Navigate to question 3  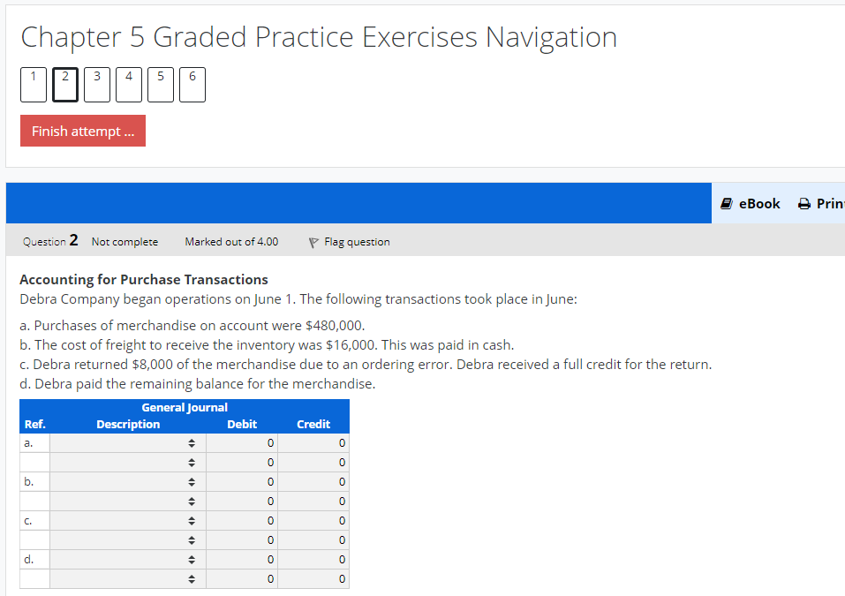(x=96, y=84)
